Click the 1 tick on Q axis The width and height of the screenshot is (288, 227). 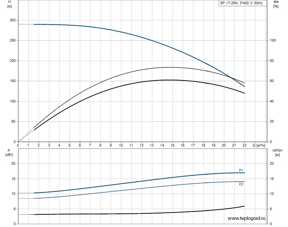pyautogui.click(x=28, y=145)
